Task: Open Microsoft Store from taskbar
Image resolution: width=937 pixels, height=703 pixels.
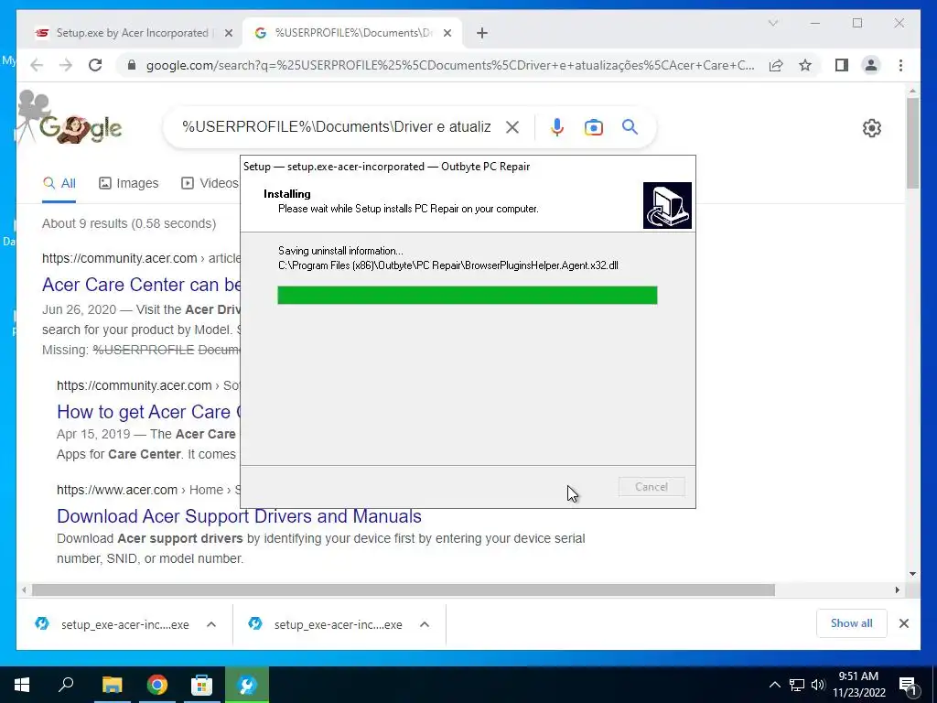Action: pos(201,685)
